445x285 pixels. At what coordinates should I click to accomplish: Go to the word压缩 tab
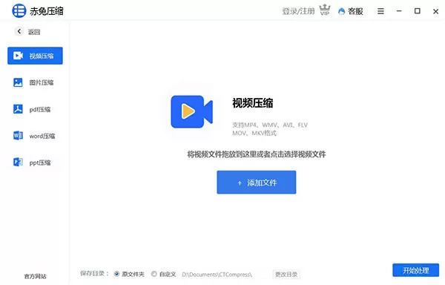click(x=35, y=136)
